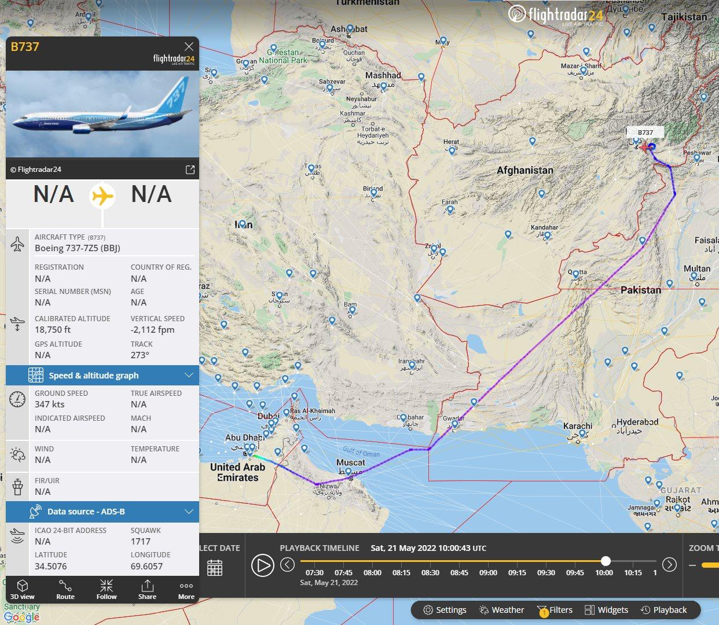The width and height of the screenshot is (719, 625).
Task: Open aircraft photo in external link
Action: tap(189, 170)
